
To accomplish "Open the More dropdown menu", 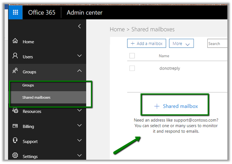I will click(181, 44).
